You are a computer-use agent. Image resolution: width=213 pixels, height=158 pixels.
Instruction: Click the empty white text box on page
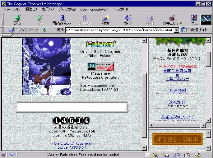point(72,107)
